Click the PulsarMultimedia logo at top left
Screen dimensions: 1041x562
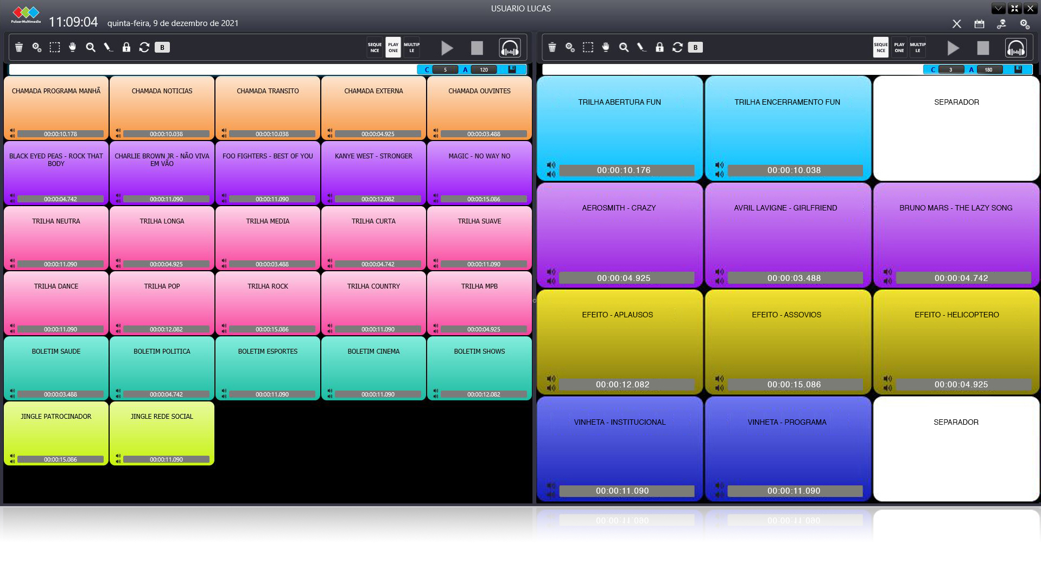pyautogui.click(x=26, y=14)
